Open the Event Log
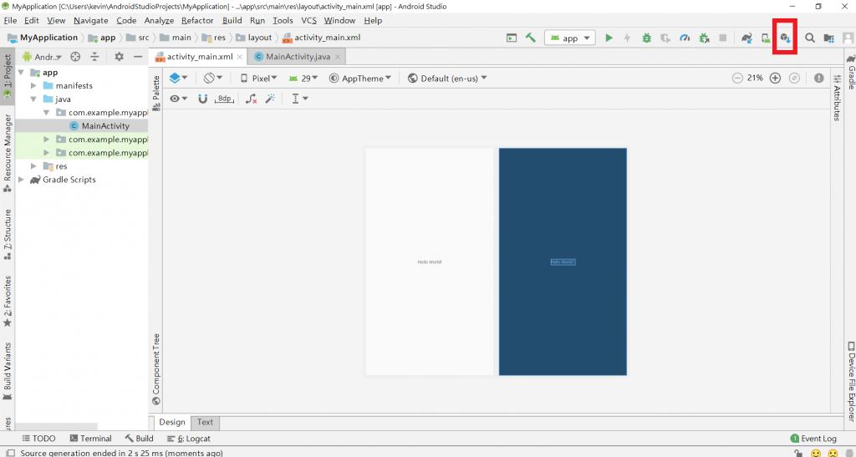Screen dimensions: 856x457 [813, 439]
